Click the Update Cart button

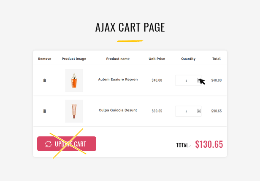tap(67, 144)
